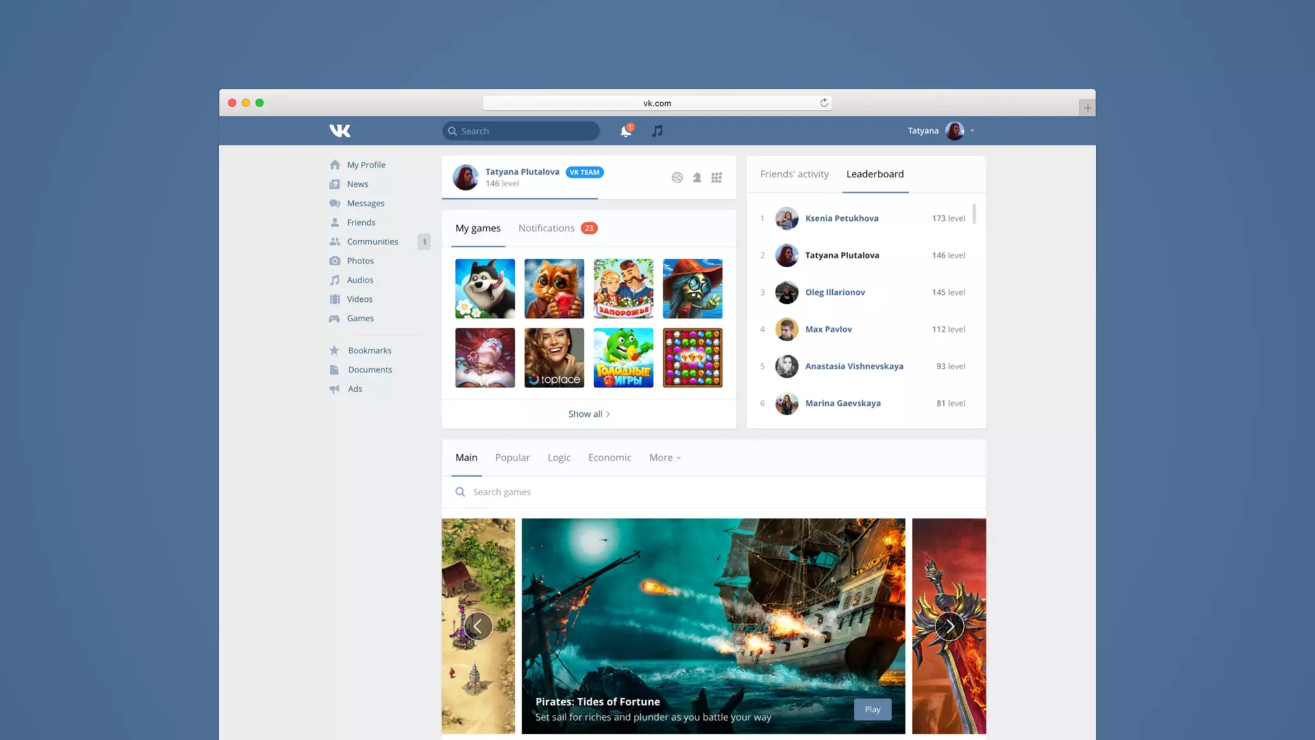This screenshot has width=1315, height=740.
Task: Open notifications bell icon
Action: (625, 131)
